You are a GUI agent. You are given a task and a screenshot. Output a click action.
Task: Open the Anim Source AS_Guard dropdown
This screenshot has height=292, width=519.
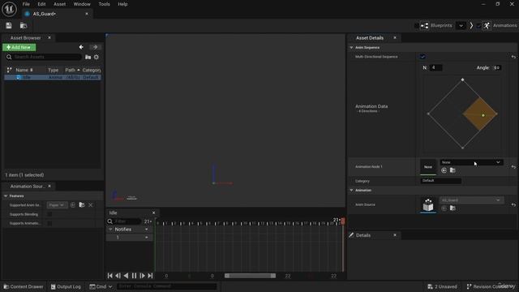click(471, 200)
